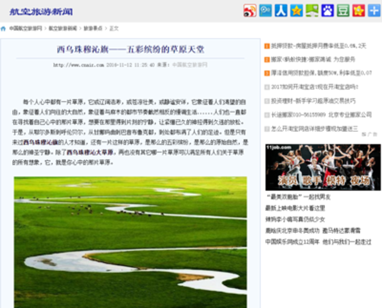Viewport: 382px width, 308px height.
Task: Go to 旅游景点 breadcrumb
Action: [x=93, y=29]
